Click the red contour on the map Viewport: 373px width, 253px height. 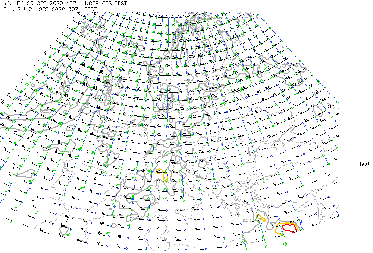click(x=290, y=228)
